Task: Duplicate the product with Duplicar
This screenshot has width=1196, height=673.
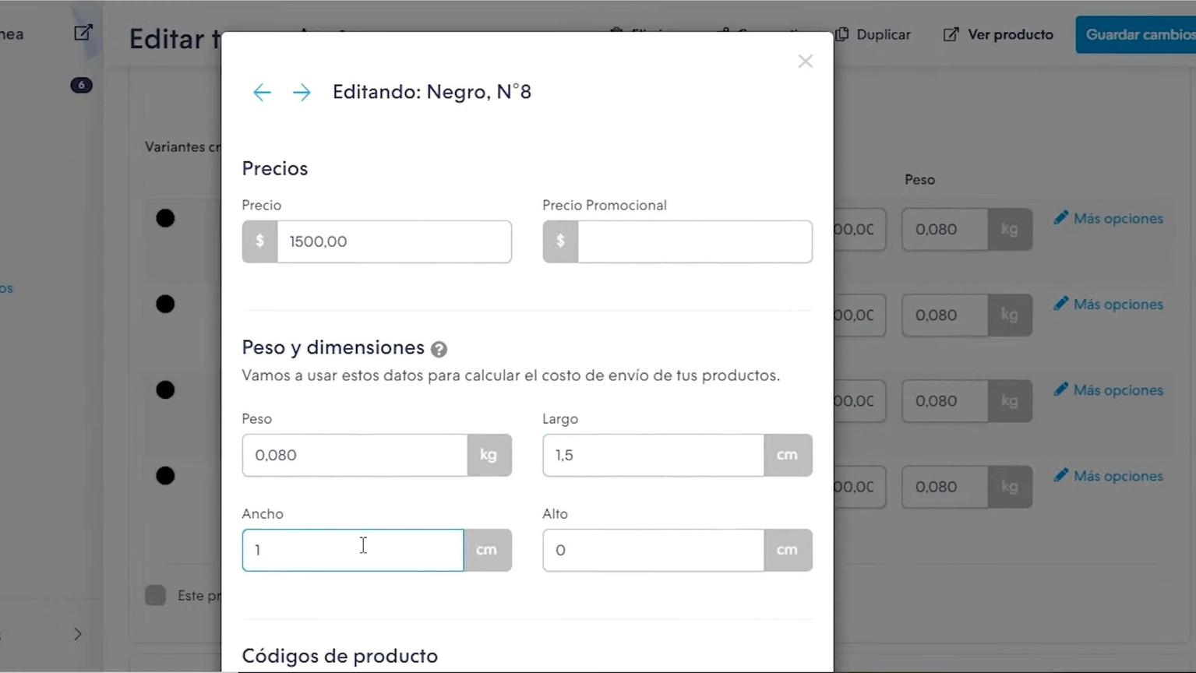Action: tap(873, 34)
